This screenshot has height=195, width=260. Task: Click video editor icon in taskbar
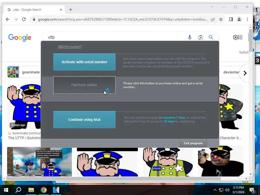56,190
